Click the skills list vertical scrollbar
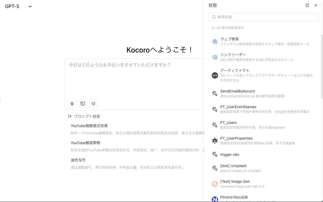 click(x=322, y=67)
